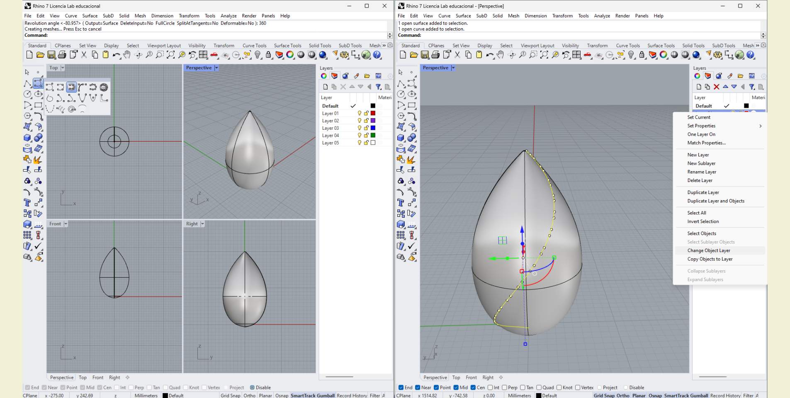790x398 pixels.
Task: Select Box solid tool in left window sidebar
Action: (27, 138)
